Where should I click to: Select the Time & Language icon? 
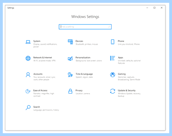(70, 75)
